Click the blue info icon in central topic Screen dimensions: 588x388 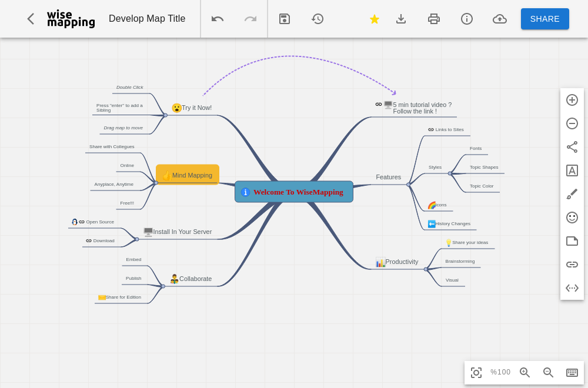click(x=245, y=192)
